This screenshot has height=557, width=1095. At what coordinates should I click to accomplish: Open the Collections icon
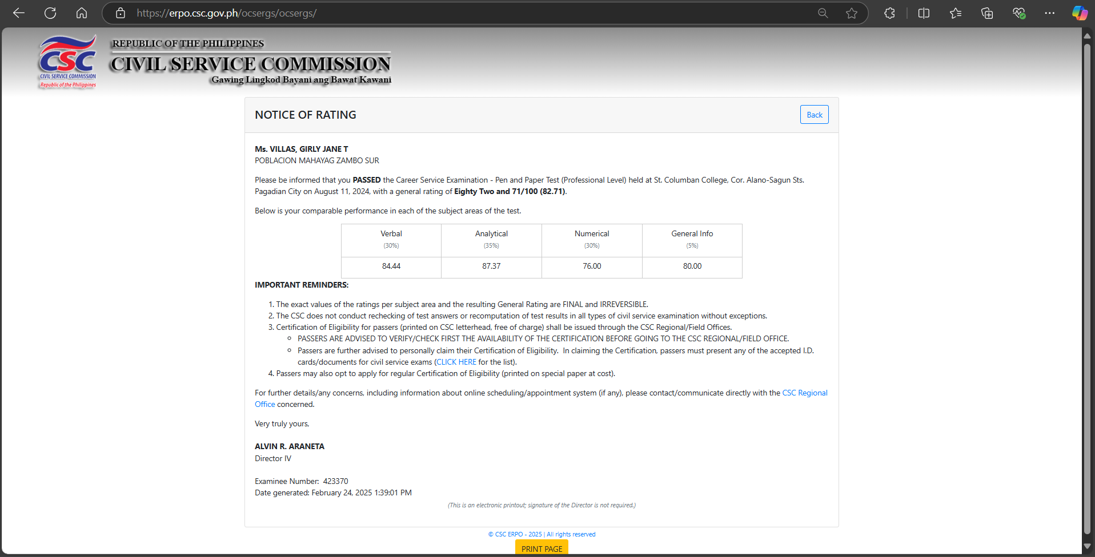point(987,13)
